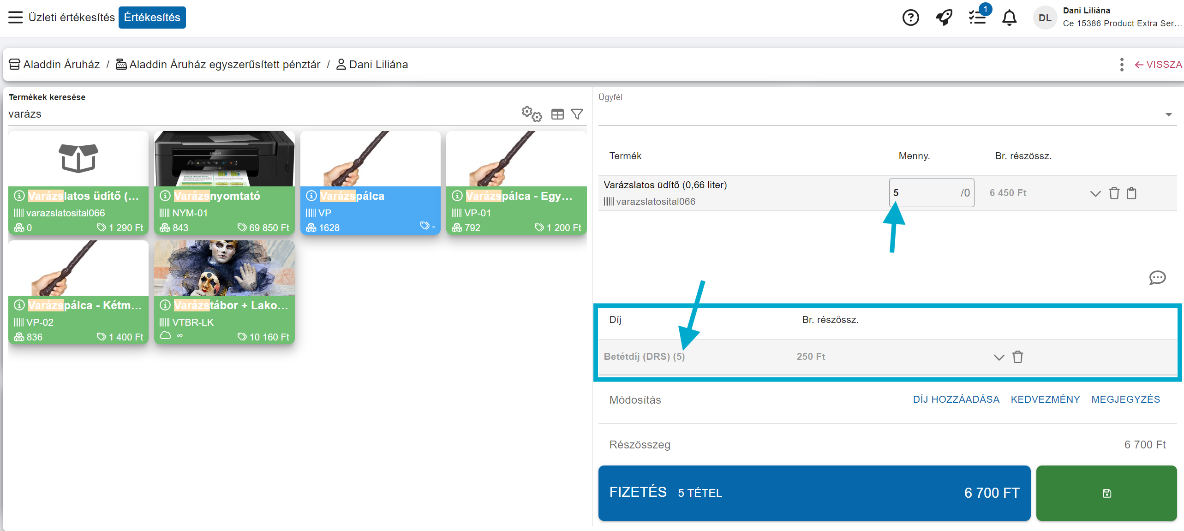This screenshot has height=531, width=1184.
Task: Select the Értékesítés tab
Action: coord(152,18)
